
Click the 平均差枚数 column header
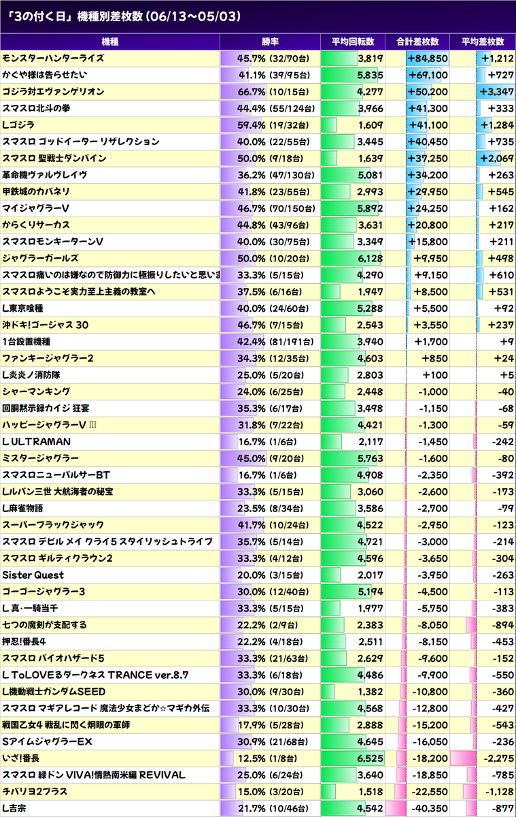tap(483, 42)
